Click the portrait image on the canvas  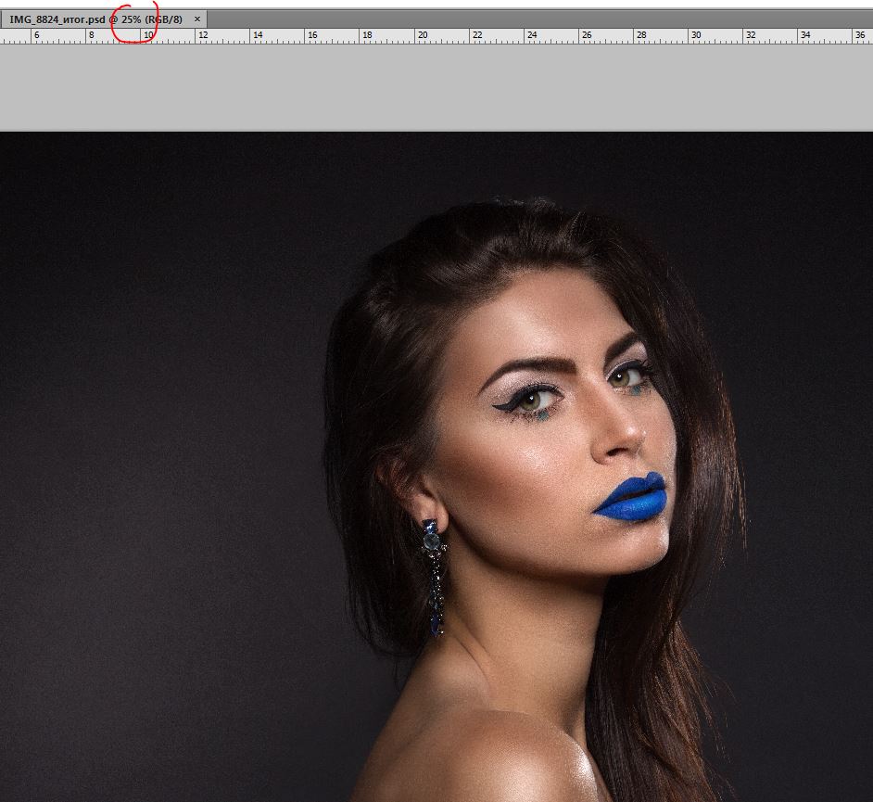tap(436, 466)
